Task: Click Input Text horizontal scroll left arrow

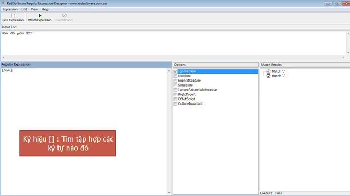Action: (x=3, y=57)
